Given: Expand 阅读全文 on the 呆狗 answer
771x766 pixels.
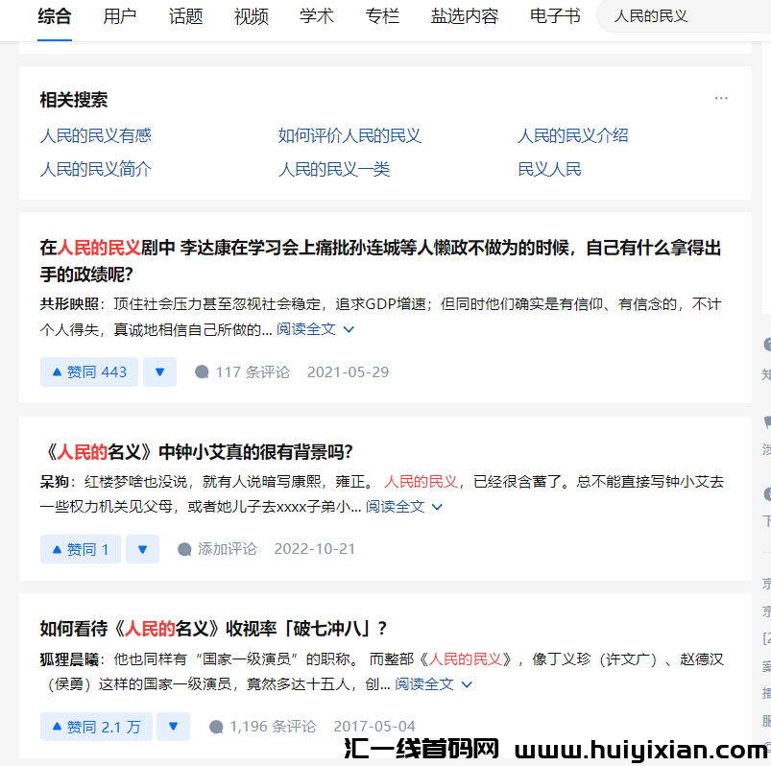Looking at the screenshot, I should point(404,507).
